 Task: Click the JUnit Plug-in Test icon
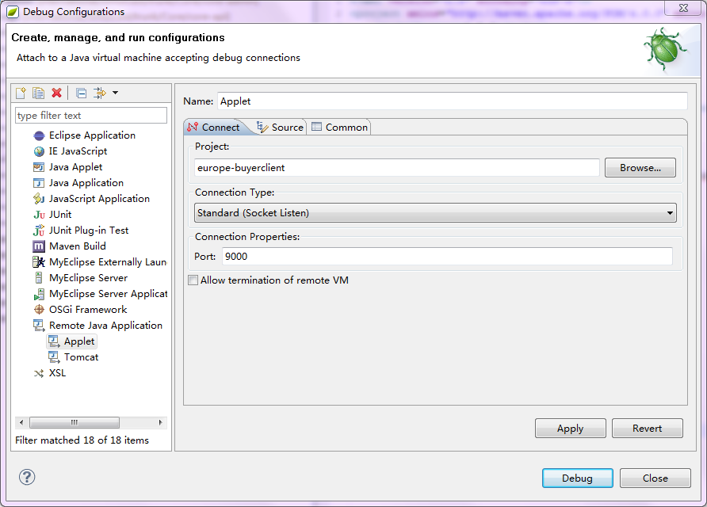(39, 231)
